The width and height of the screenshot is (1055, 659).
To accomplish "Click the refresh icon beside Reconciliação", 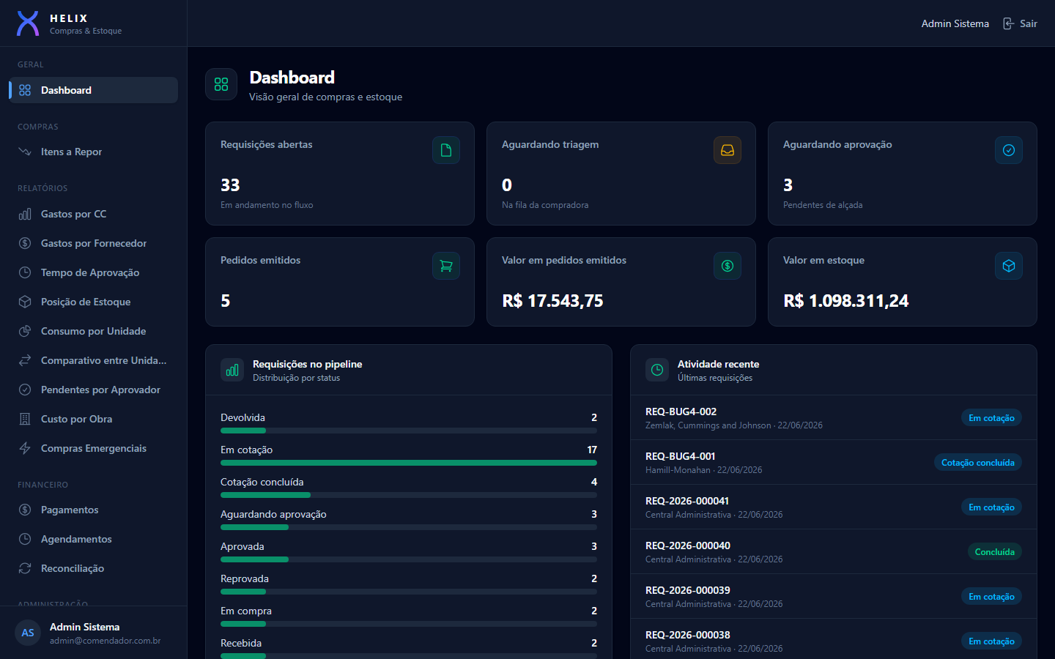I will tap(25, 568).
